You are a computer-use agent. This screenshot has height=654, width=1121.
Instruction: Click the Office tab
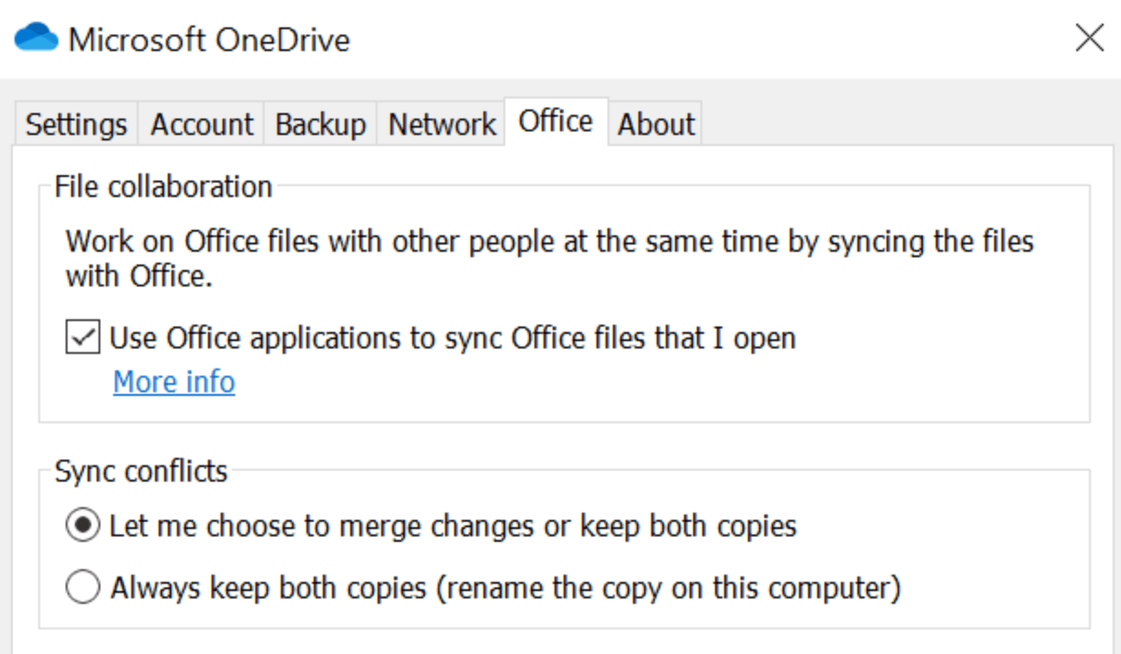tap(555, 121)
